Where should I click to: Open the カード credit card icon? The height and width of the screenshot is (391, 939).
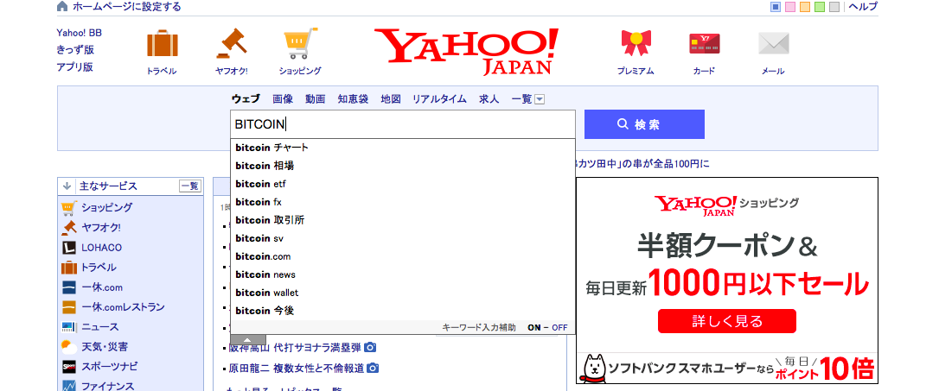(x=704, y=44)
